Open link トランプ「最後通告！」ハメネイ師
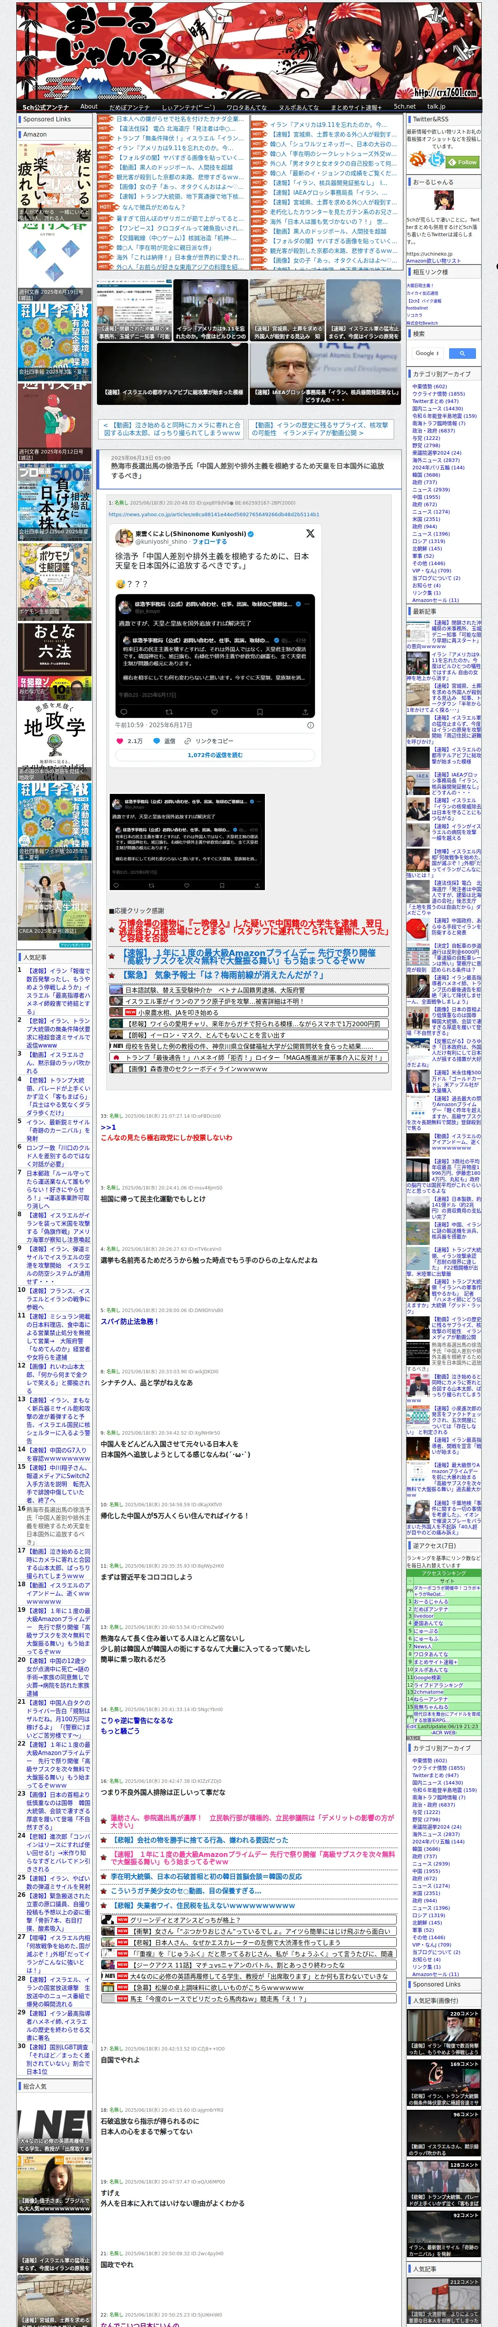 [249, 1057]
